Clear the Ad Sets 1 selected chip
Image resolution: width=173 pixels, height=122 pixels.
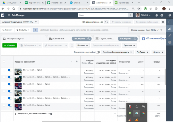(x=135, y=39)
